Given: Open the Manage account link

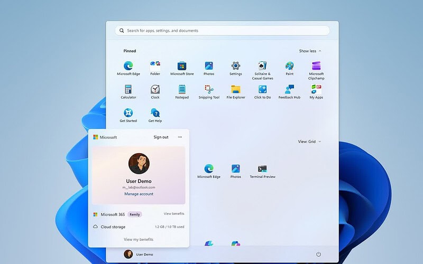Looking at the screenshot, I should (139, 194).
